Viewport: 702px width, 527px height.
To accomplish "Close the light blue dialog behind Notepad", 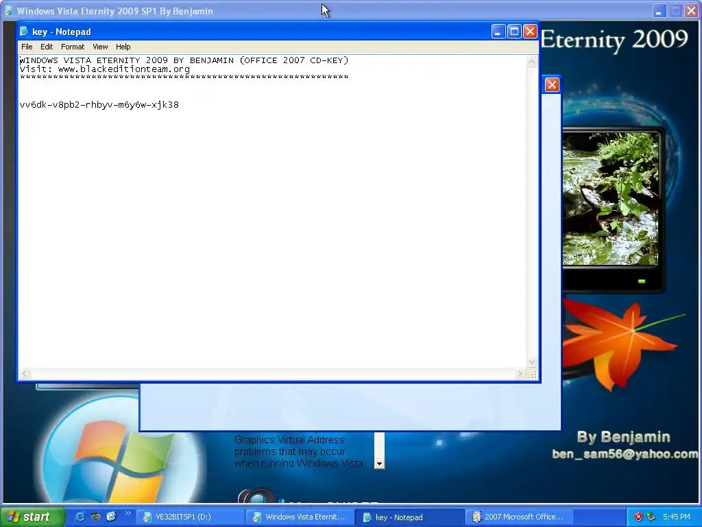I will click(x=552, y=84).
